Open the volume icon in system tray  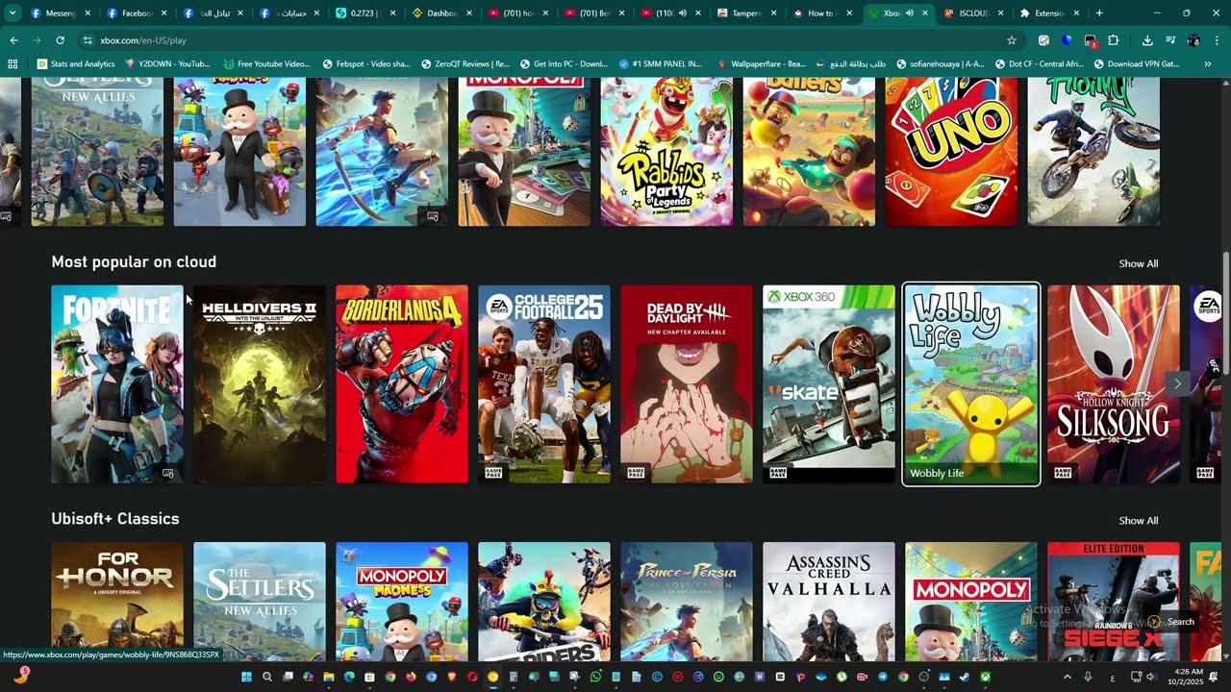pos(1149,677)
